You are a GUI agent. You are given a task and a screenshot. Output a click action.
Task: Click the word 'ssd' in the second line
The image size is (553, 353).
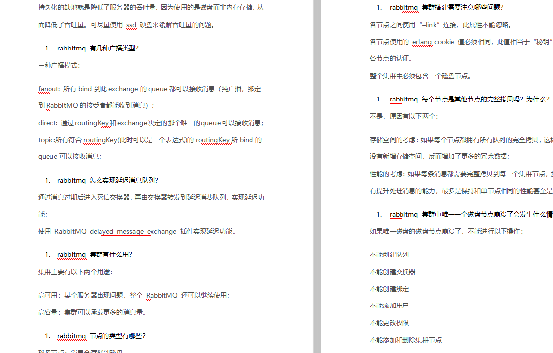(131, 25)
